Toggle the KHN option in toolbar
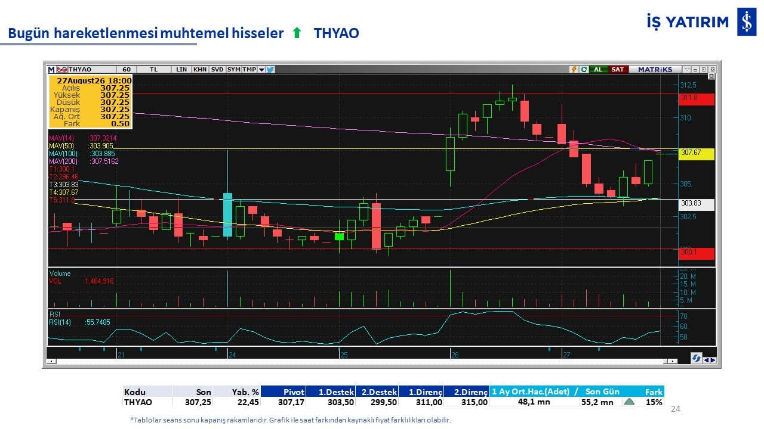The height and width of the screenshot is (429, 764). (x=200, y=69)
